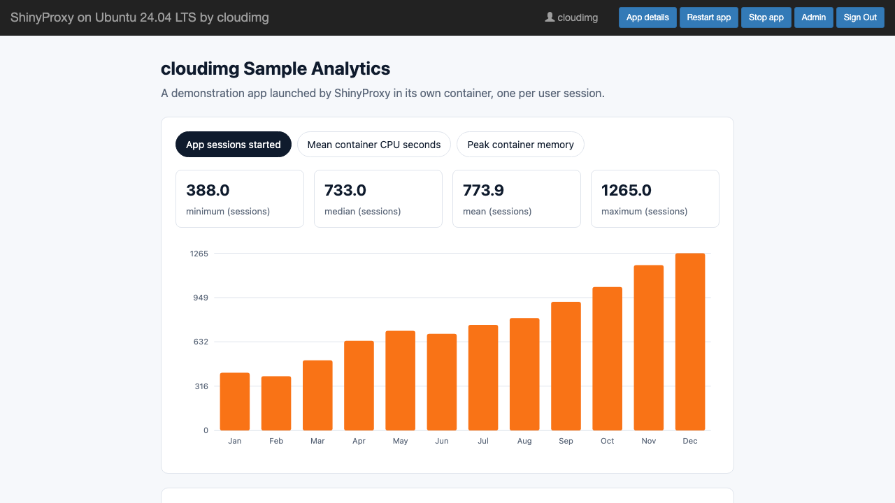
Task: Open the App details button
Action: click(647, 17)
